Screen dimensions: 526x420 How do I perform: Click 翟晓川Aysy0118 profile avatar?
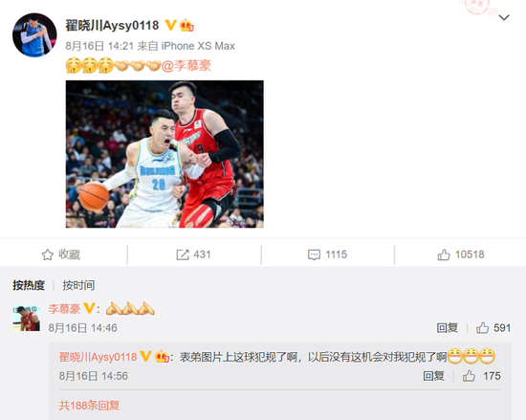pos(34,35)
